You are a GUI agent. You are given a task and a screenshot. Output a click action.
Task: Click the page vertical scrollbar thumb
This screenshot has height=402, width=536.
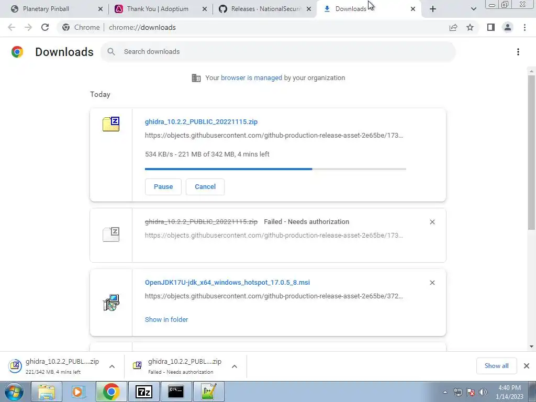click(531, 152)
